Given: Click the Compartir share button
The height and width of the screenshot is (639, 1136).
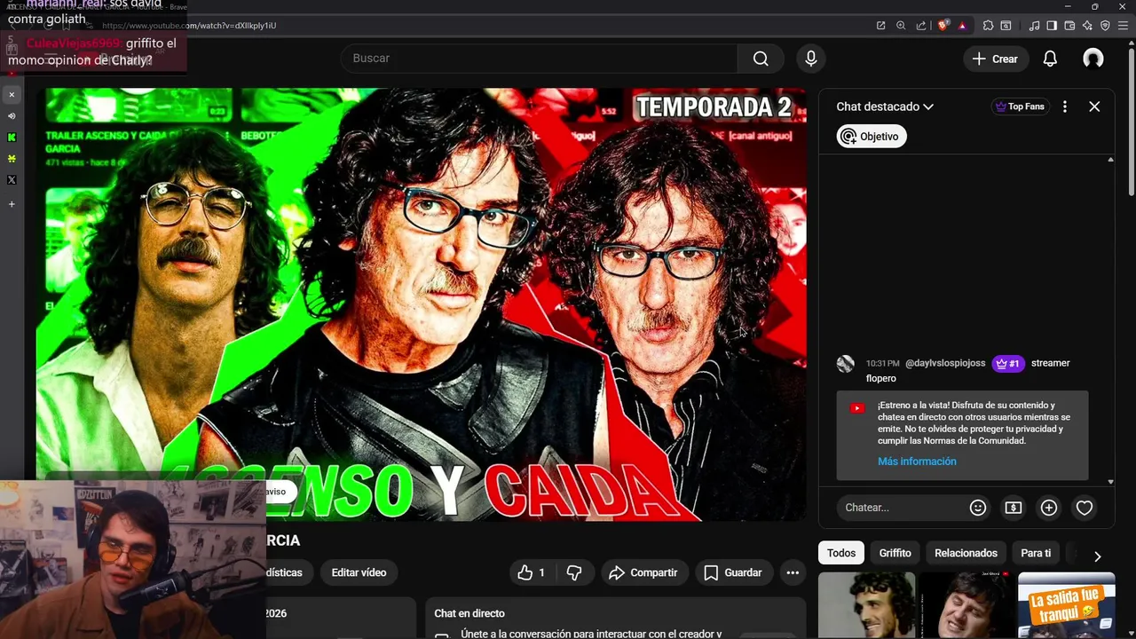Looking at the screenshot, I should pyautogui.click(x=643, y=572).
